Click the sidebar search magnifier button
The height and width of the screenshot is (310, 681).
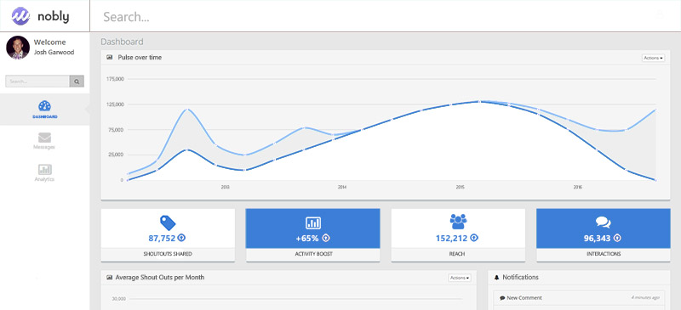point(77,81)
